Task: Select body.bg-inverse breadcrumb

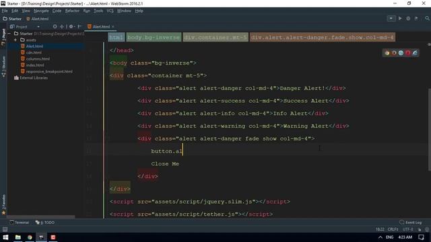Action: tap(154, 38)
